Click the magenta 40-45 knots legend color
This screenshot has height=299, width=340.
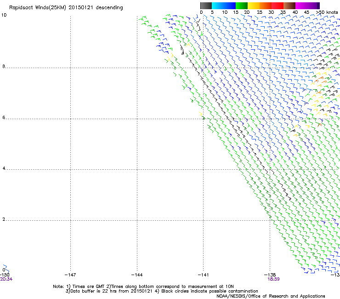[301, 6]
